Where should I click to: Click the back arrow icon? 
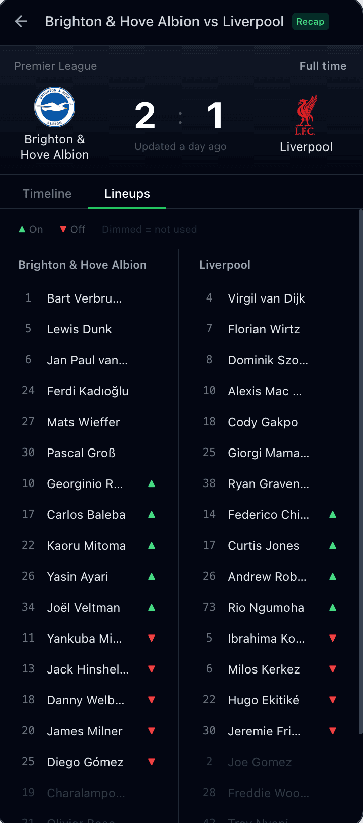click(21, 21)
